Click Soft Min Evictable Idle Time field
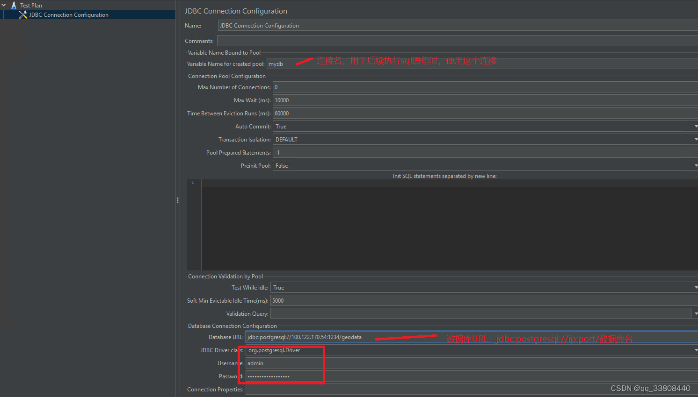698x397 pixels. 484,301
